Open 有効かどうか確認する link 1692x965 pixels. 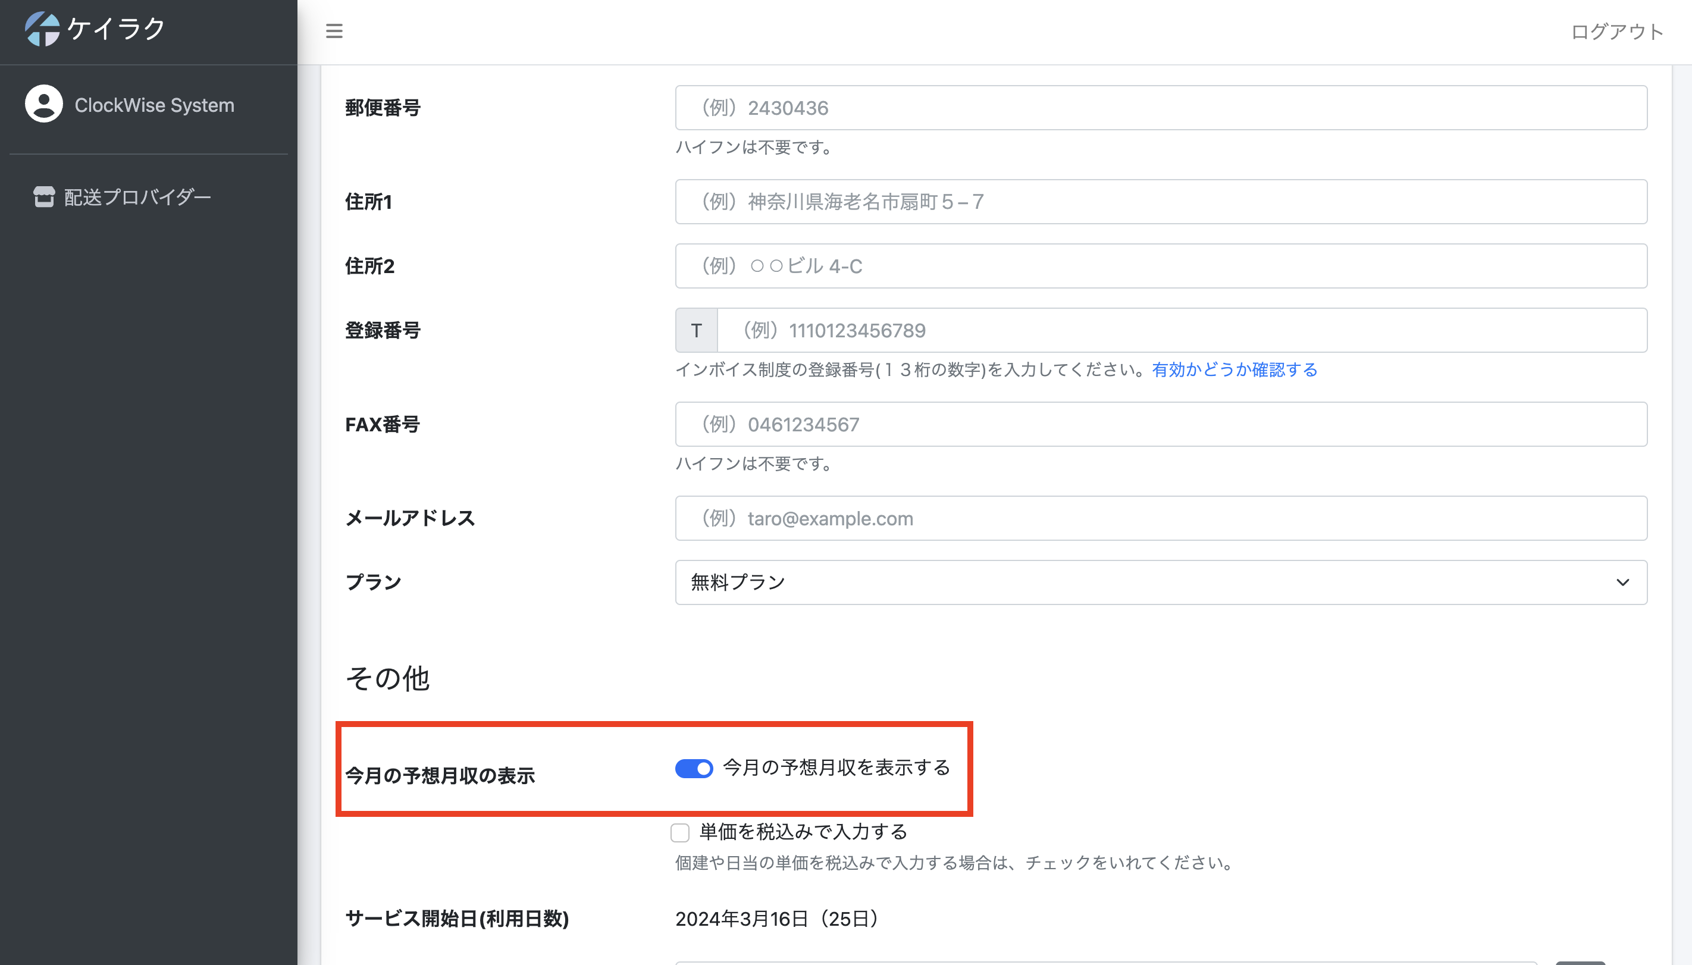(1234, 369)
